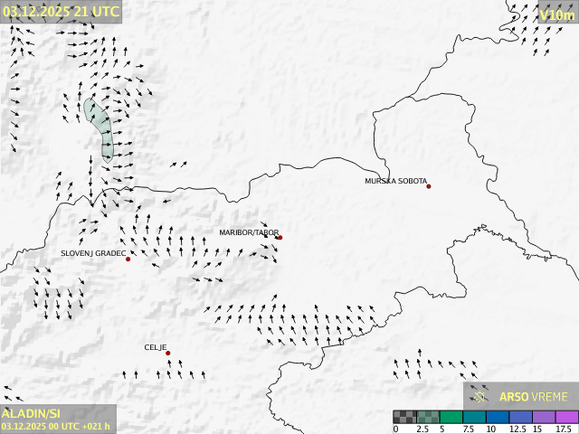Click the SLOVENJ GRADEC city label
Screen dimensions: 579x434
(x=93, y=253)
